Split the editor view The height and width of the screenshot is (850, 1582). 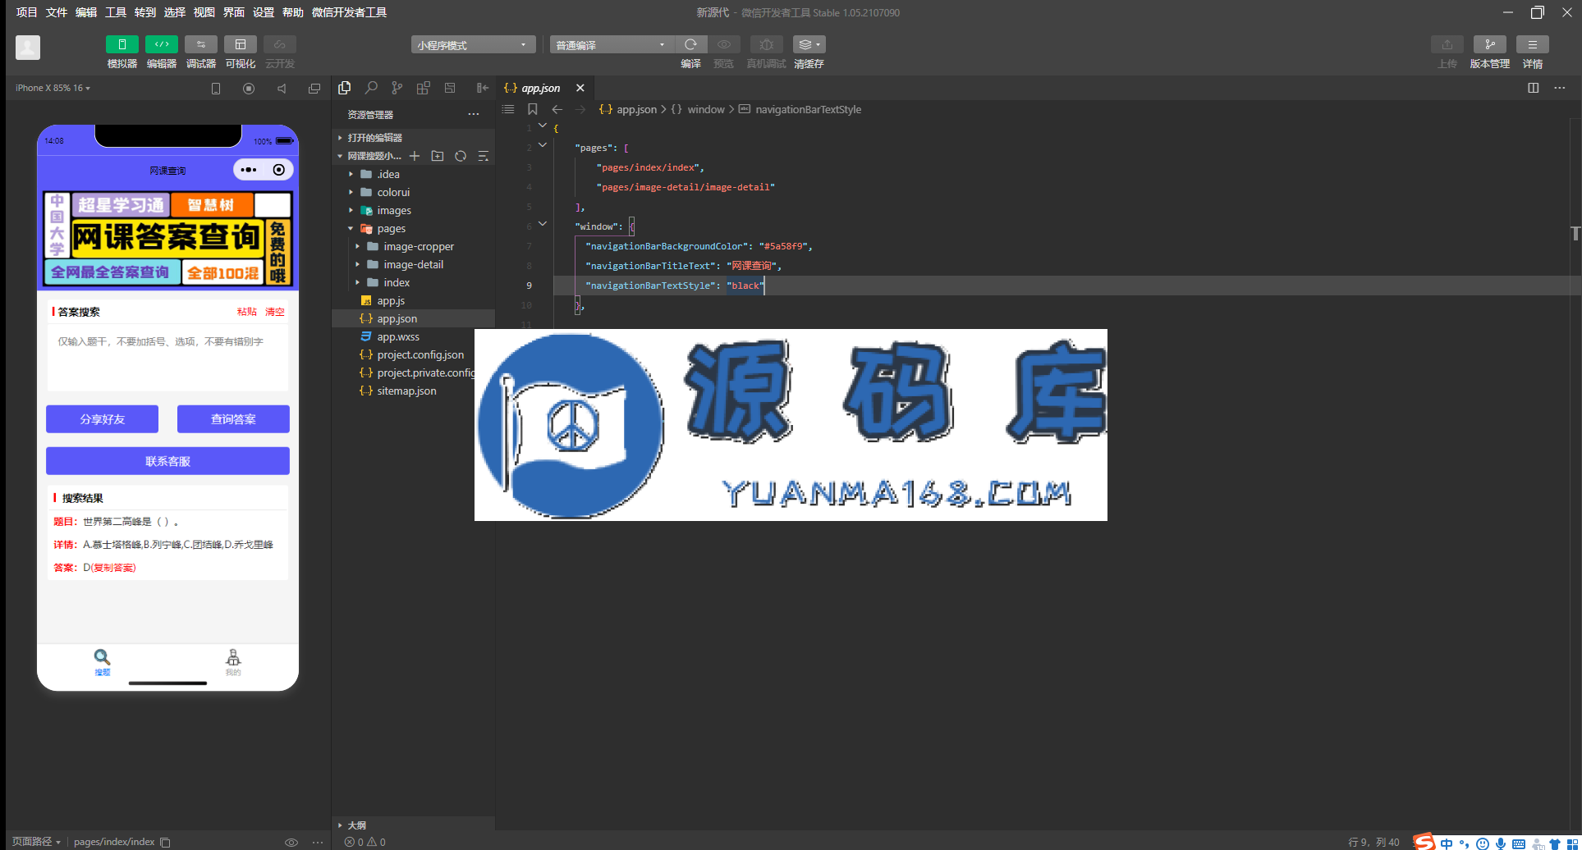click(1533, 88)
